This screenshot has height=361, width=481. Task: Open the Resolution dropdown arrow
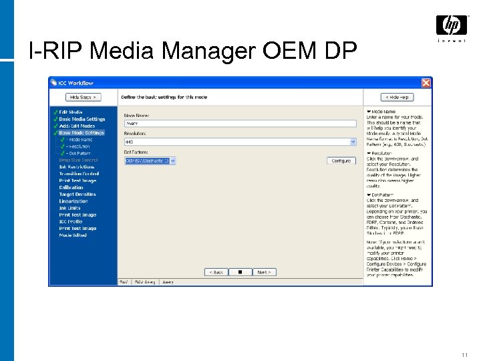[353, 142]
